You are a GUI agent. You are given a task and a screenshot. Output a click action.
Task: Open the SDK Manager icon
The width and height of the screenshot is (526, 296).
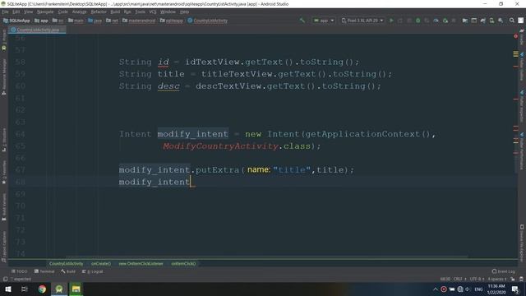click(501, 21)
